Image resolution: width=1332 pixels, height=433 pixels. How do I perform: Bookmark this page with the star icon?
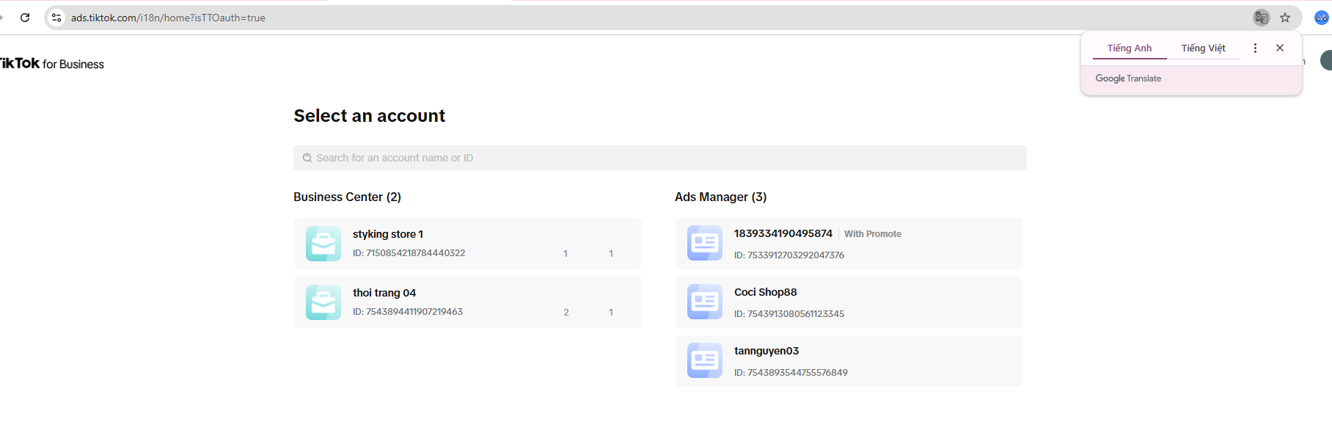[x=1285, y=18]
